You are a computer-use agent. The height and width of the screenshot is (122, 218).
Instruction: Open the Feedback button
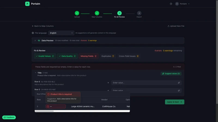pyautogui.click(x=9, y=117)
